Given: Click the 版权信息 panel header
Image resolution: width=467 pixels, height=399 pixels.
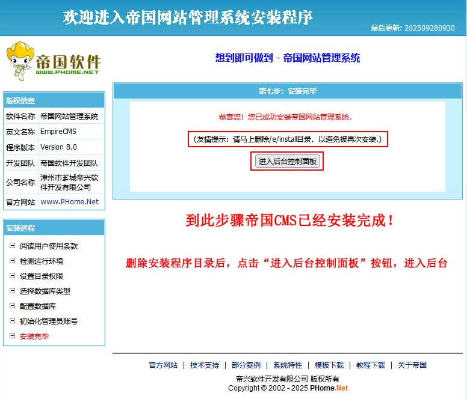Looking at the screenshot, I should [x=54, y=100].
